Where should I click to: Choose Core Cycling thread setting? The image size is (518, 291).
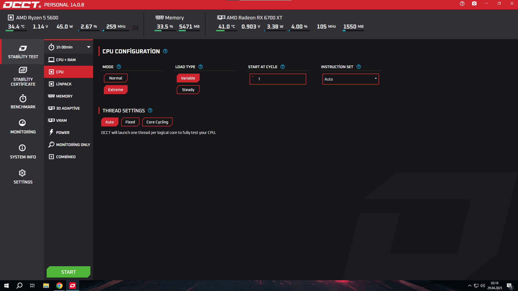point(157,122)
